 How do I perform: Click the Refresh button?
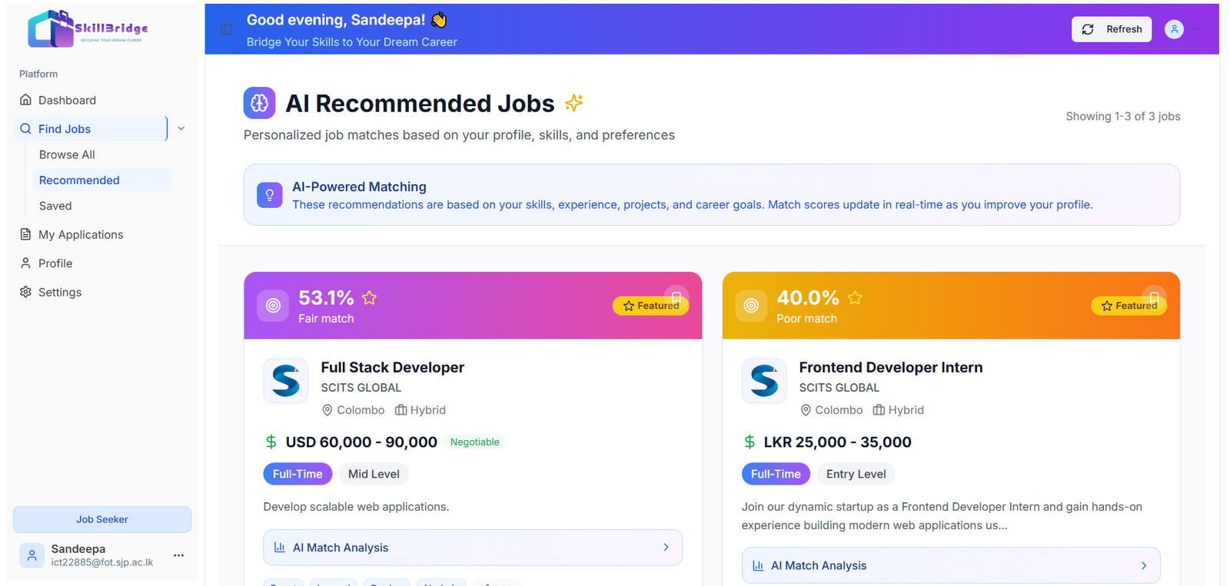click(x=1111, y=29)
